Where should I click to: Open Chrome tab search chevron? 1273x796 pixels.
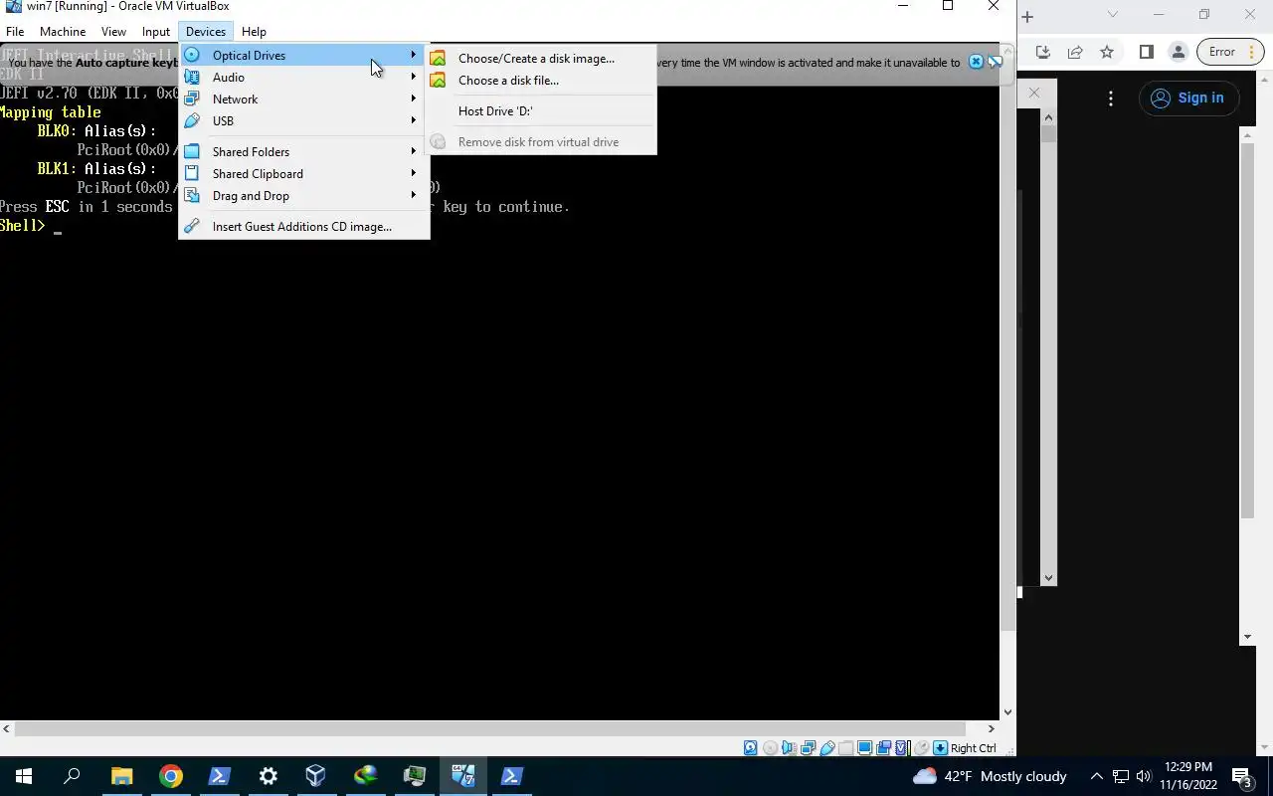click(1112, 14)
